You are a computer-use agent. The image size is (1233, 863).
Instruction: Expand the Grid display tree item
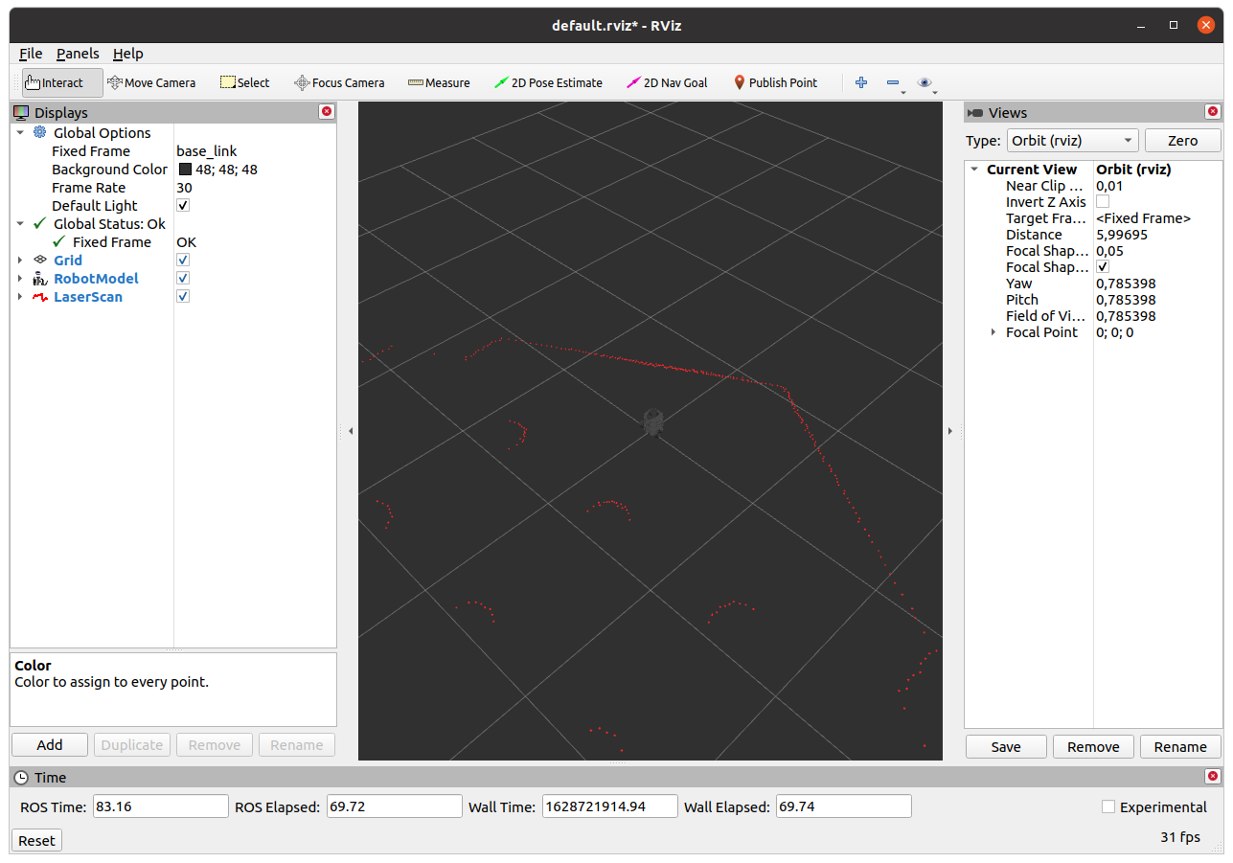[x=20, y=261]
